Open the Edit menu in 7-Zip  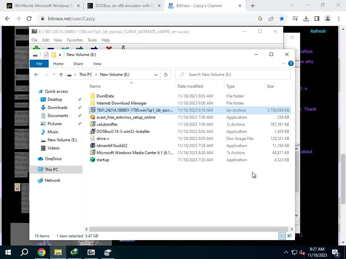pos(46,40)
